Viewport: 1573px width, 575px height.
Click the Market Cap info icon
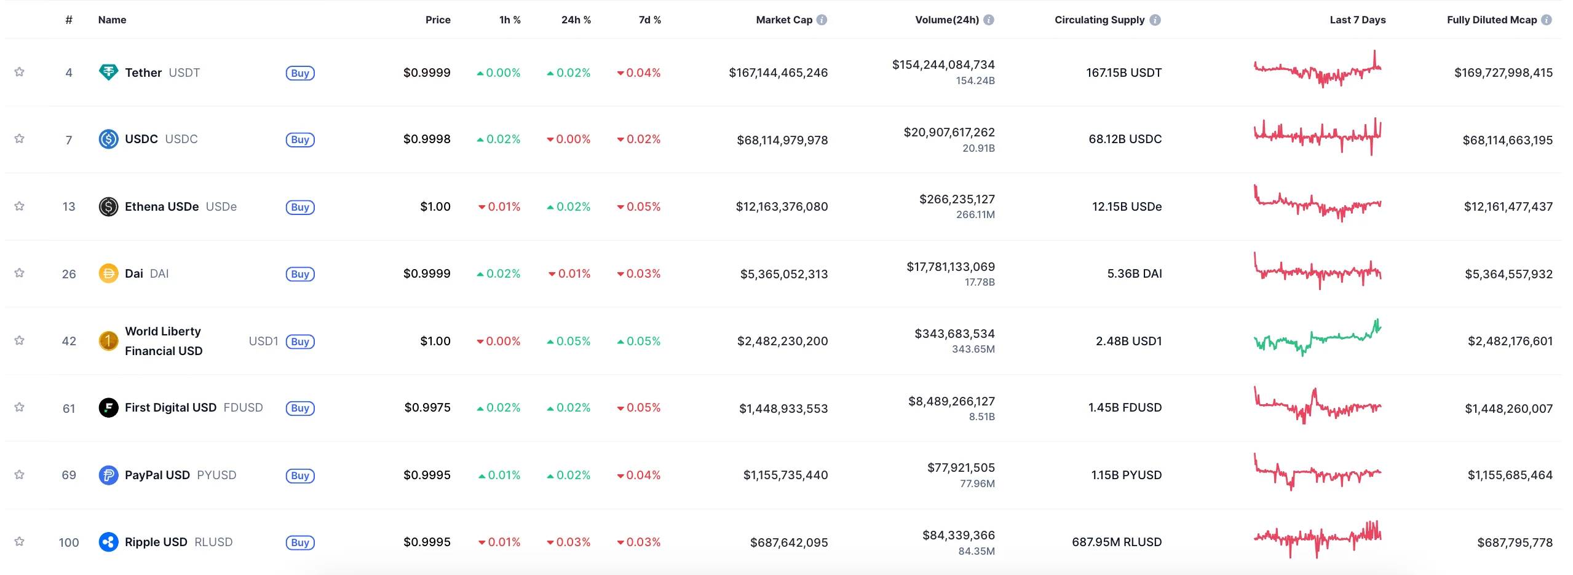click(822, 20)
